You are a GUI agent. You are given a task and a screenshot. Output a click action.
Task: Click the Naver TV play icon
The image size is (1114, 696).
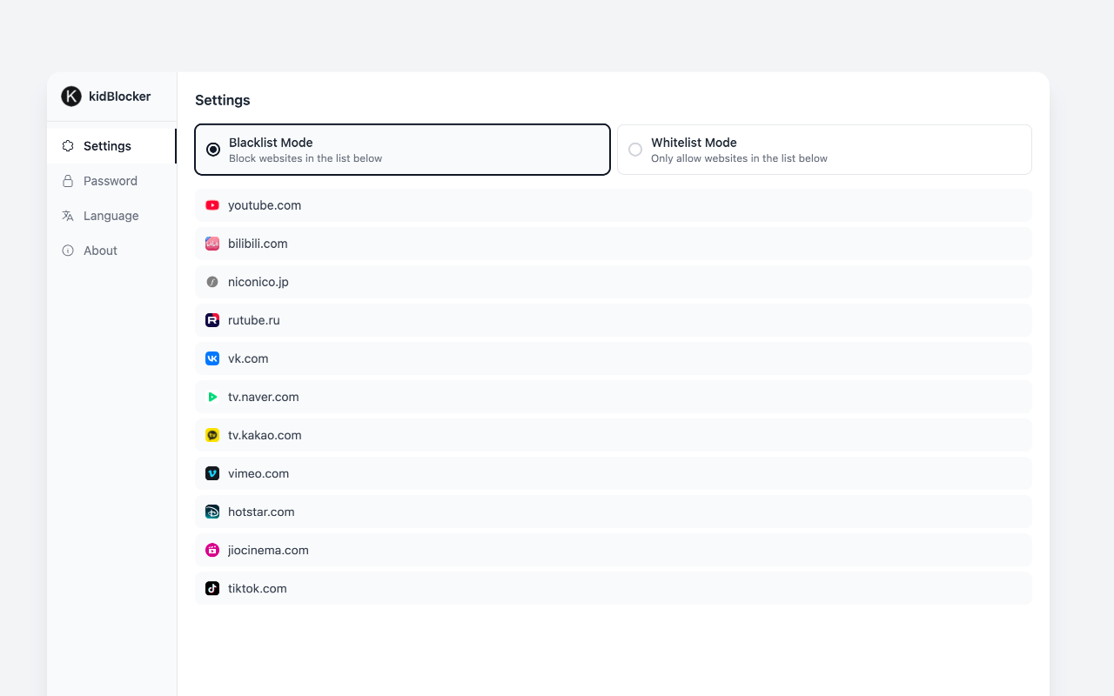pyautogui.click(x=212, y=397)
